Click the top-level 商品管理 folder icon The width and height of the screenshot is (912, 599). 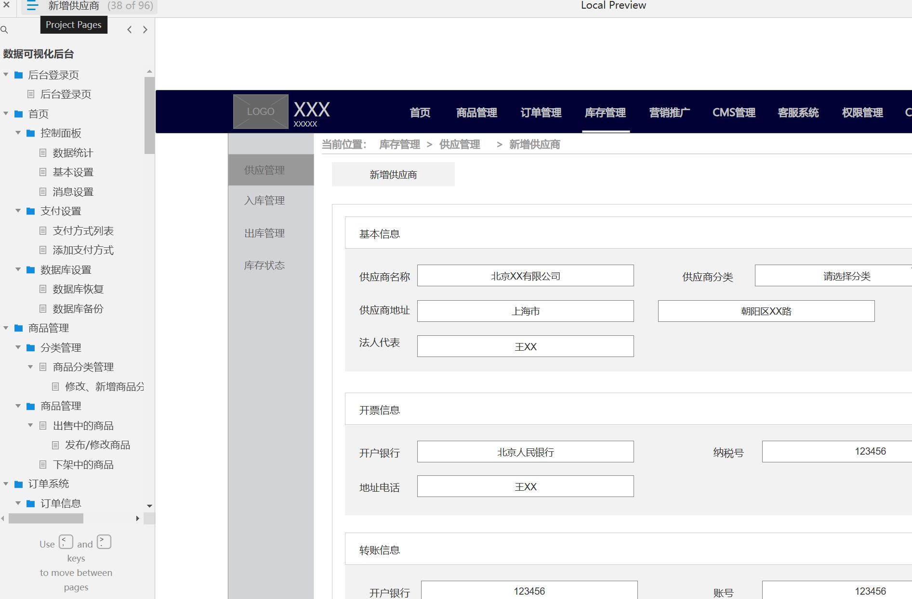tap(19, 328)
